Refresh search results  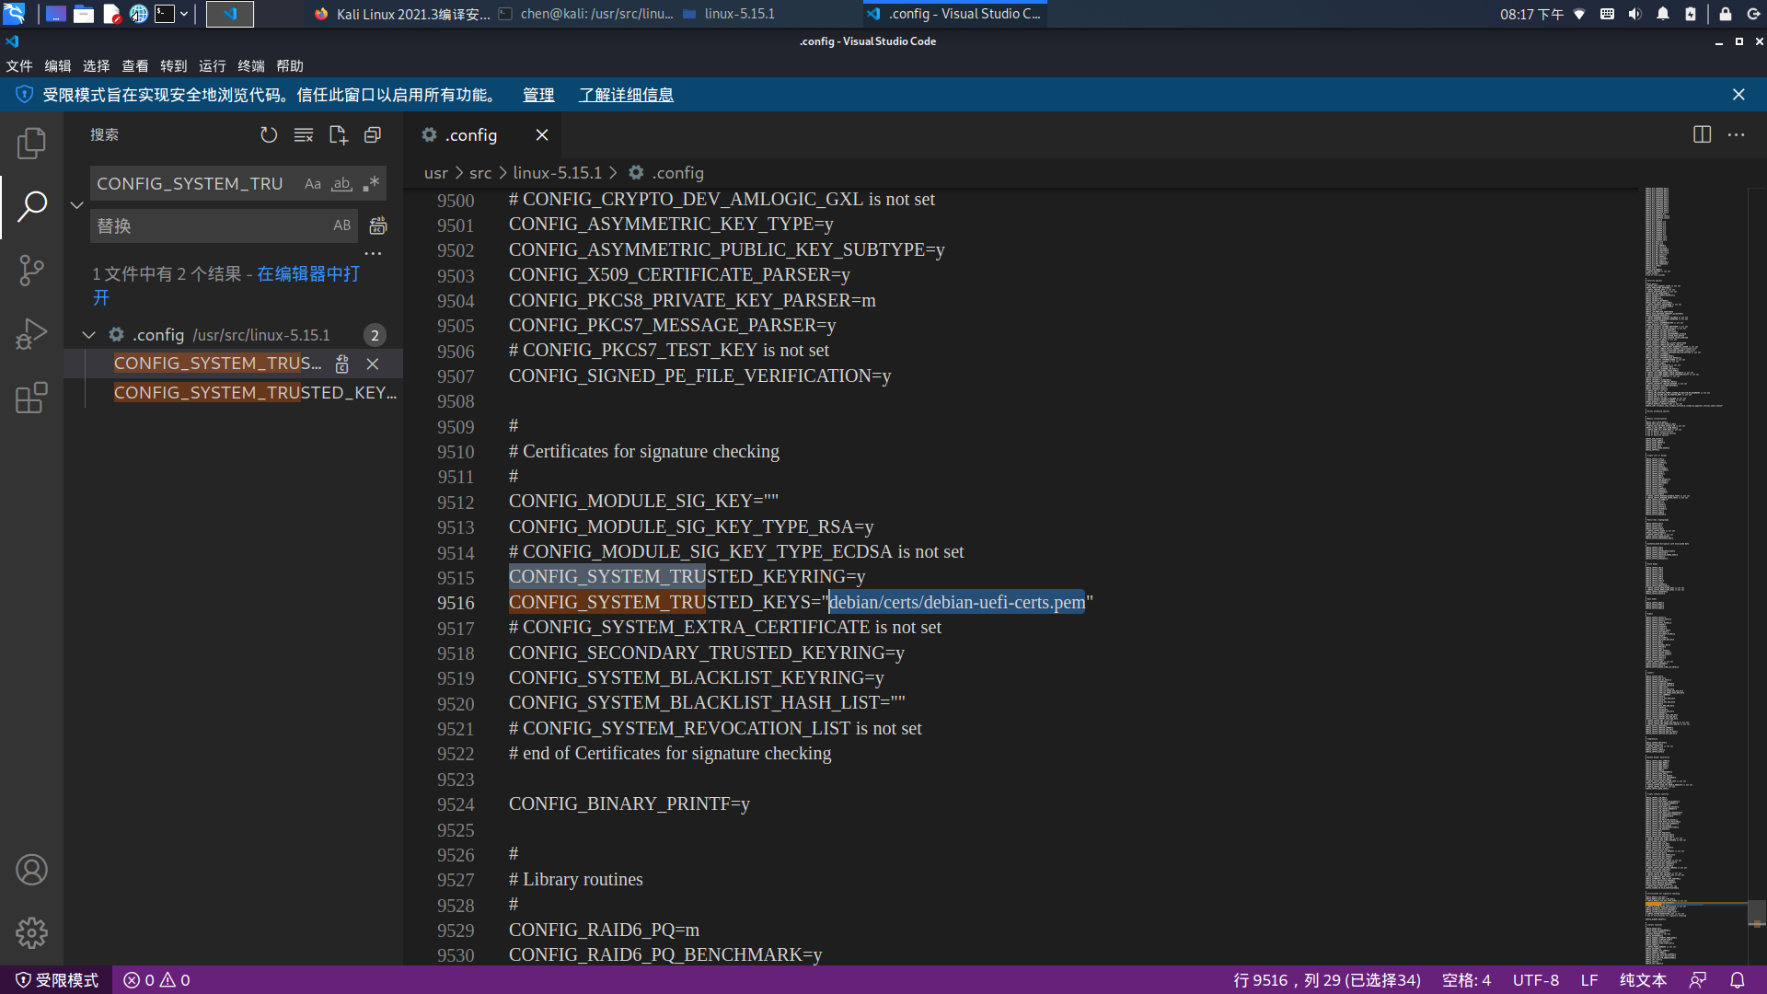pos(269,135)
